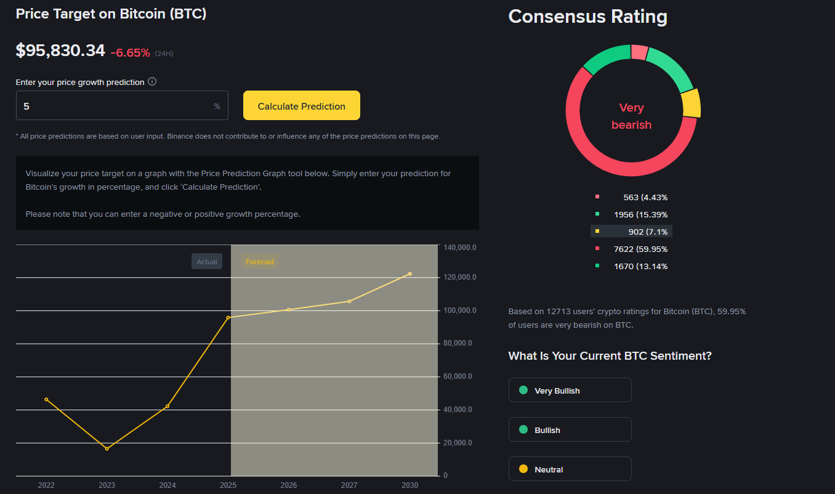
Task: Toggle the Forecast series legend on chart
Action: click(260, 262)
